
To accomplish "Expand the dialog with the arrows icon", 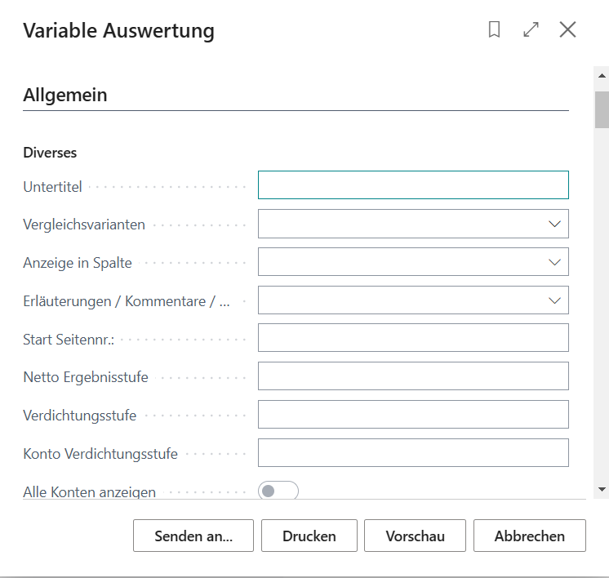I will click(x=531, y=29).
